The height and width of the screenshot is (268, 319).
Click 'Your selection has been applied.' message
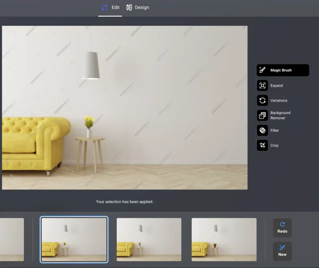point(125,202)
